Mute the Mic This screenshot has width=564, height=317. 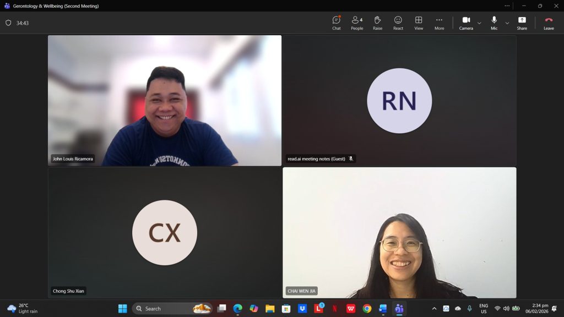(494, 23)
